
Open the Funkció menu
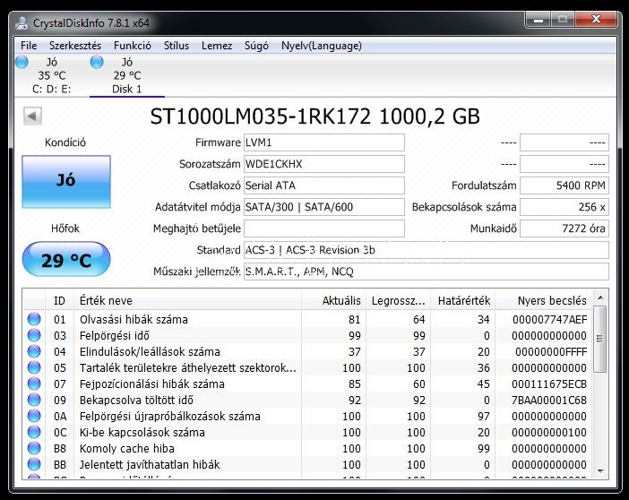point(133,46)
